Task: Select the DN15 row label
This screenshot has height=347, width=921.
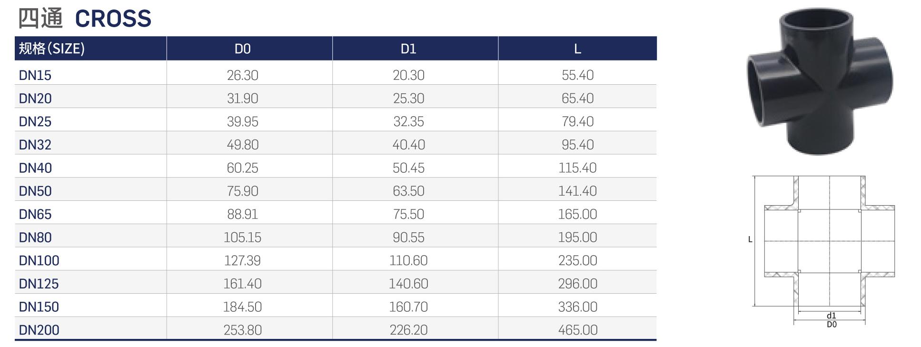Action: coord(35,75)
